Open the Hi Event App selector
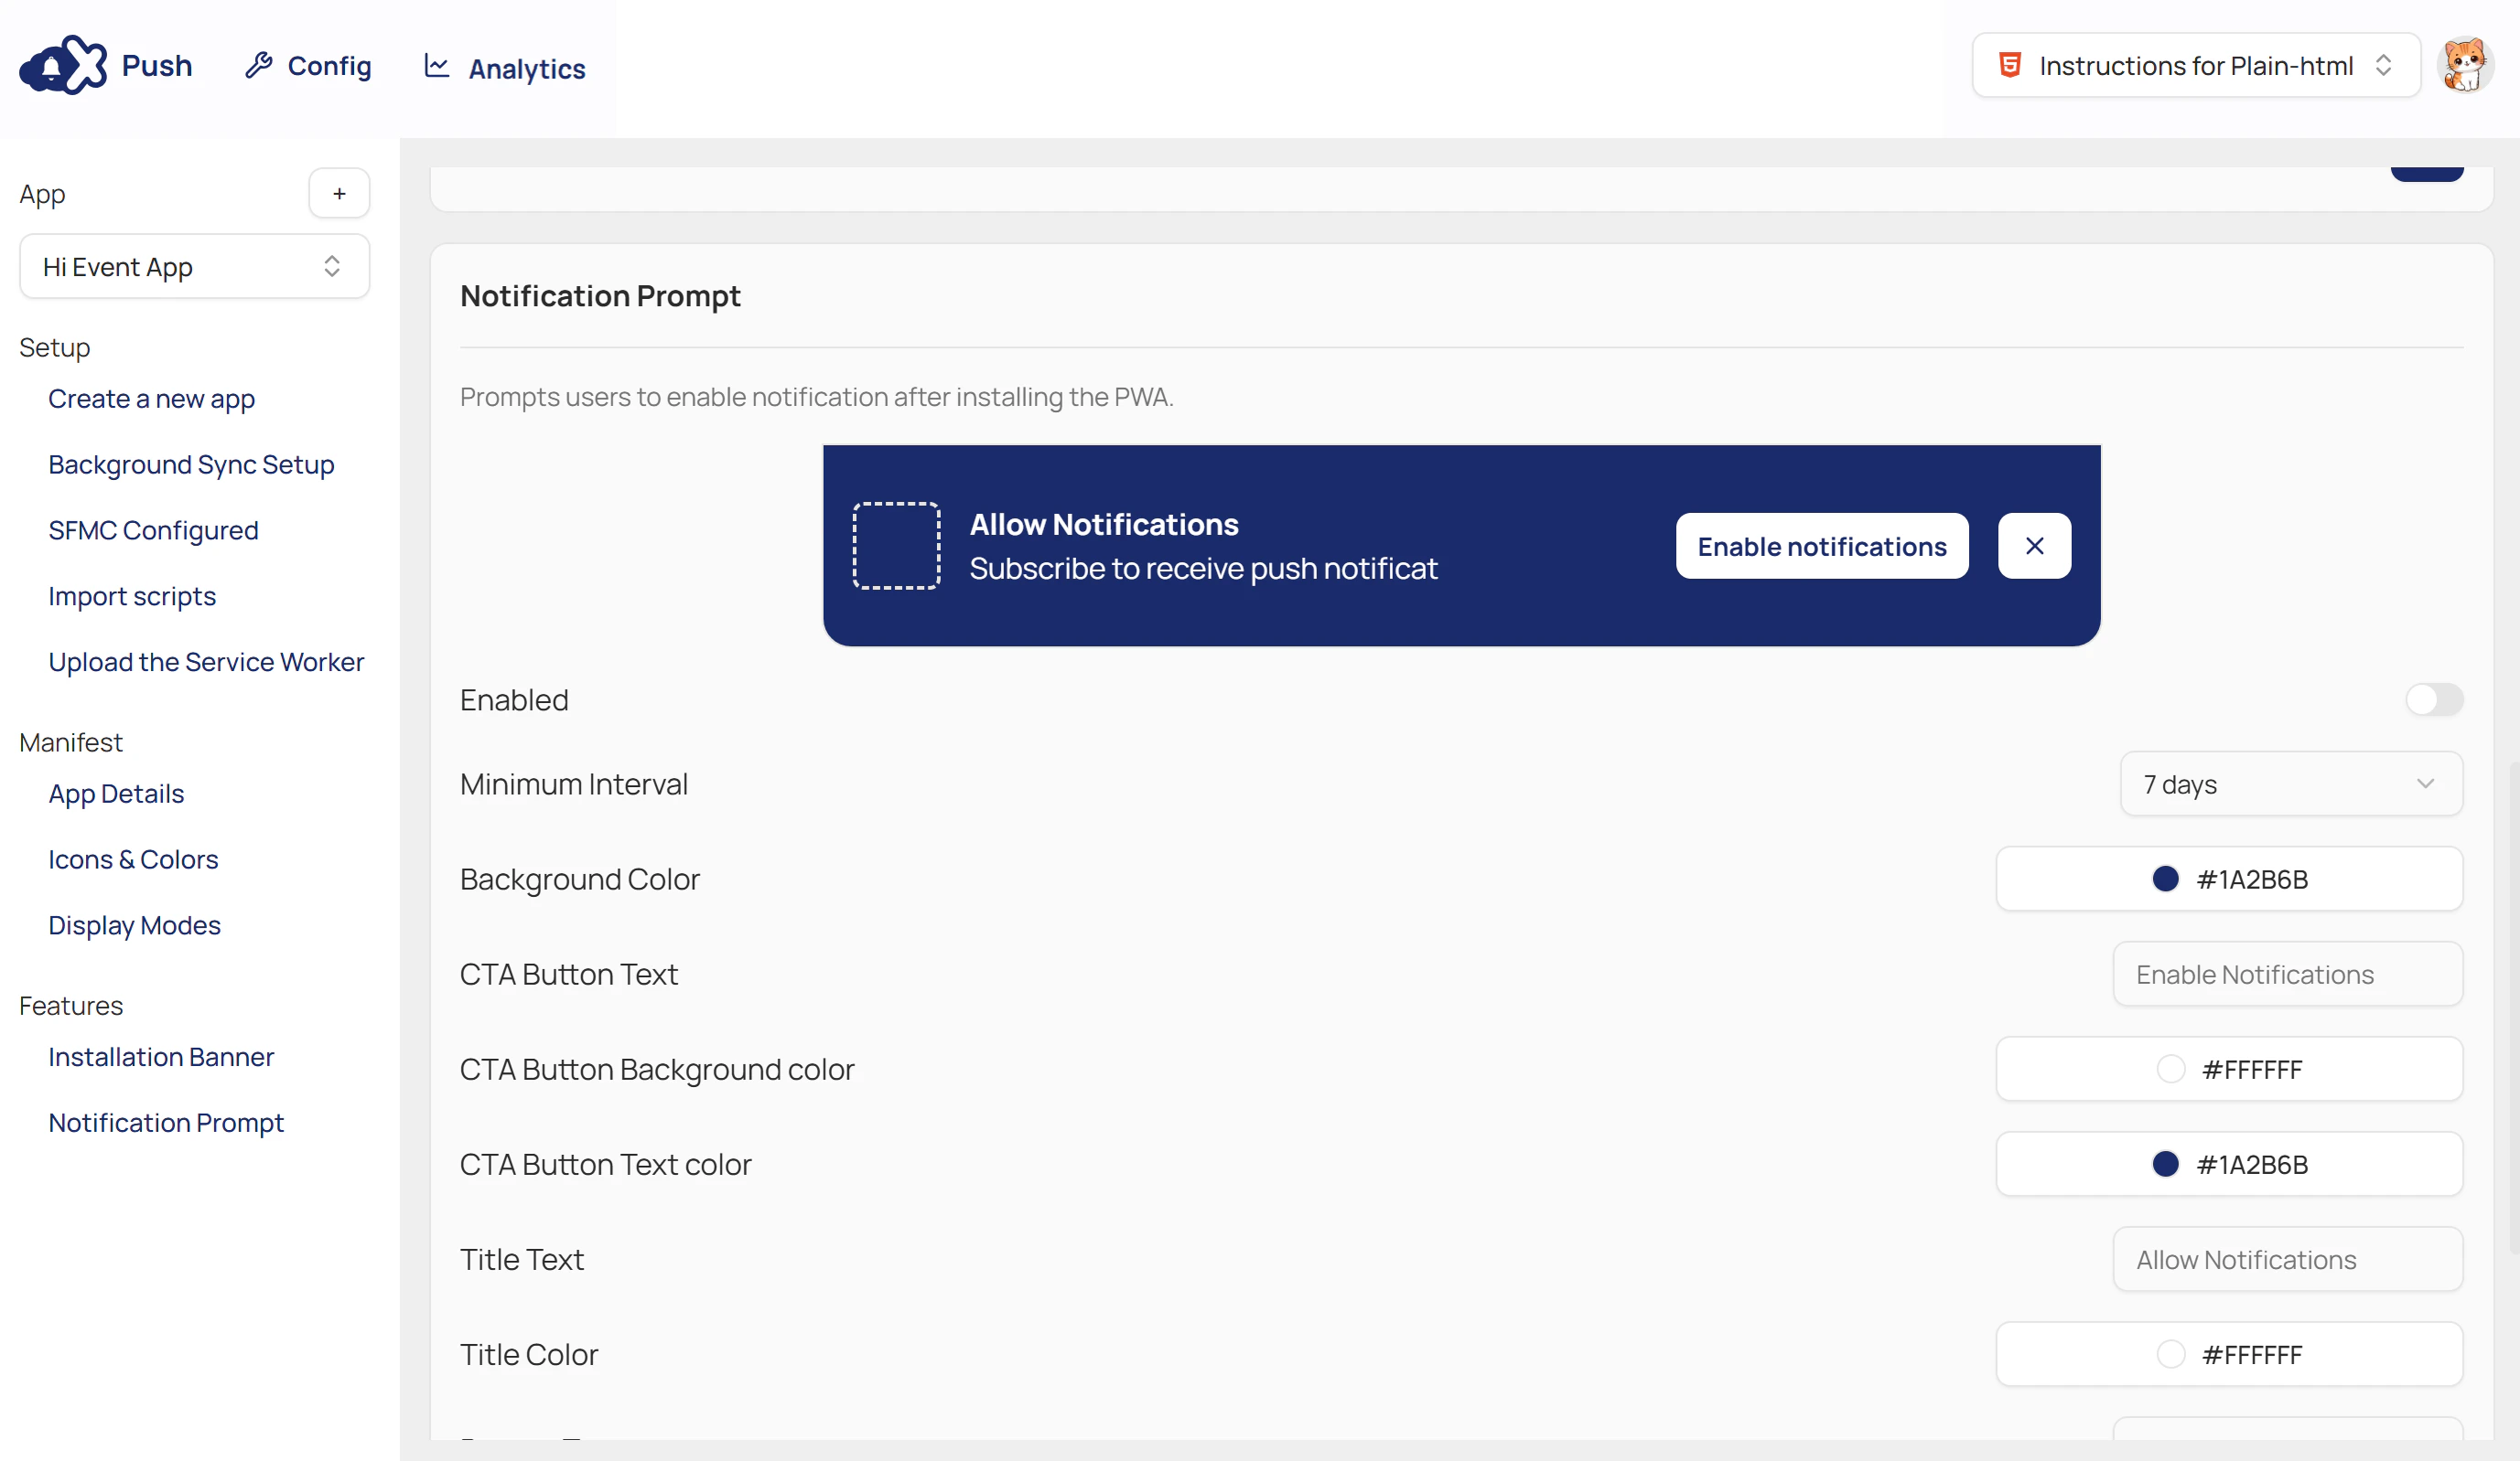Screen dimensions: 2520x1461 (194, 266)
